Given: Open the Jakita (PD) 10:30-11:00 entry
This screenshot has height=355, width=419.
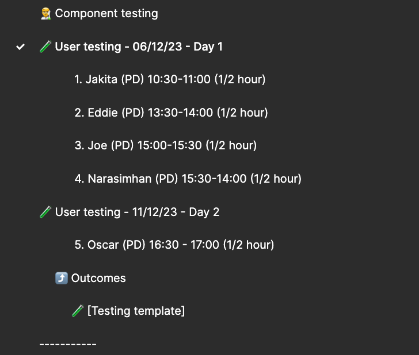Looking at the screenshot, I should [170, 79].
